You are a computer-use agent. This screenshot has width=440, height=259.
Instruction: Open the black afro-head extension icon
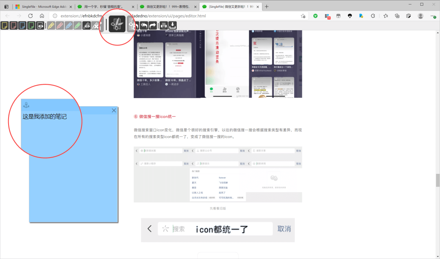tap(350, 16)
